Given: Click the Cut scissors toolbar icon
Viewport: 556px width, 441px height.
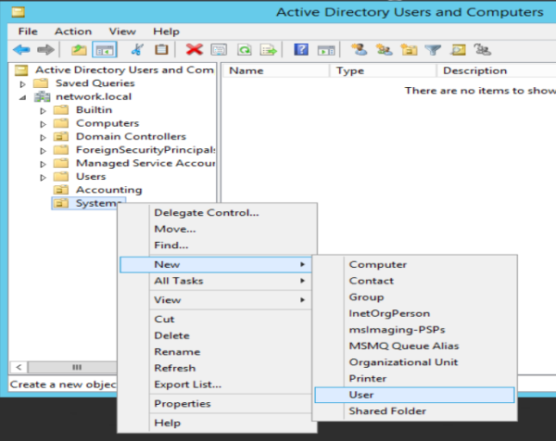Looking at the screenshot, I should (137, 50).
